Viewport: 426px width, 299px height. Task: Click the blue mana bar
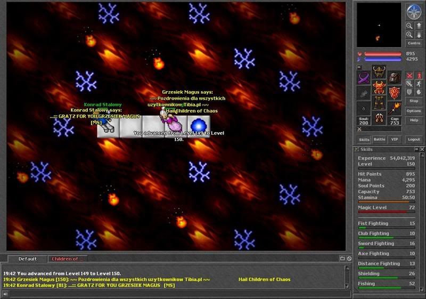pos(383,59)
